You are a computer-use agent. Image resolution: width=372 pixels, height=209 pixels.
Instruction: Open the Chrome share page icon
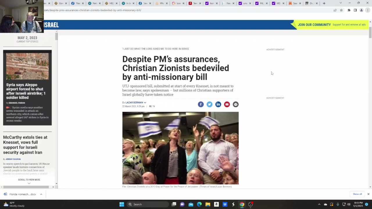coord(335,10)
